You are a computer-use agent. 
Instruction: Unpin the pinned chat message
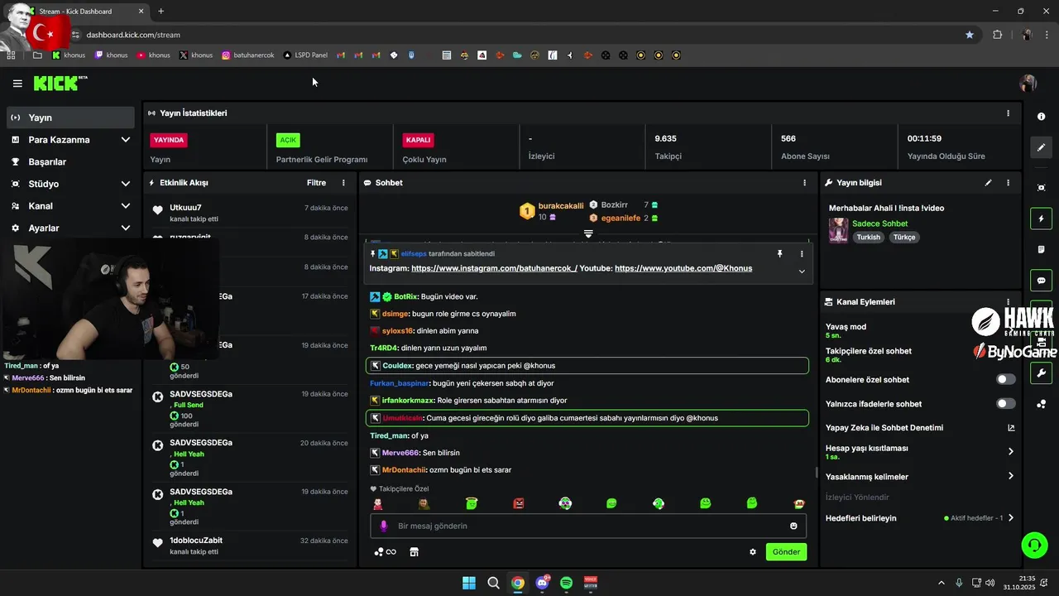coord(779,254)
